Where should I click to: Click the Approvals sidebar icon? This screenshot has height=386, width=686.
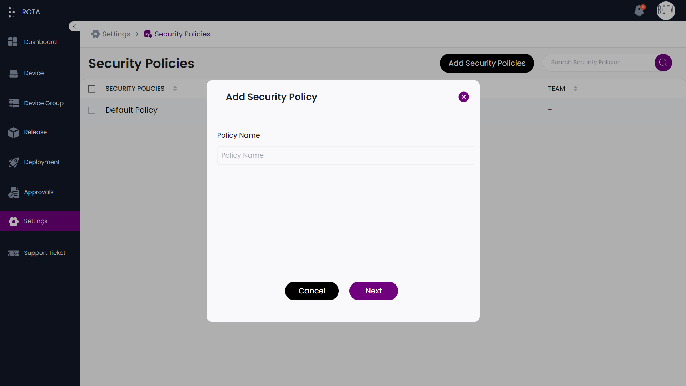pyautogui.click(x=13, y=192)
